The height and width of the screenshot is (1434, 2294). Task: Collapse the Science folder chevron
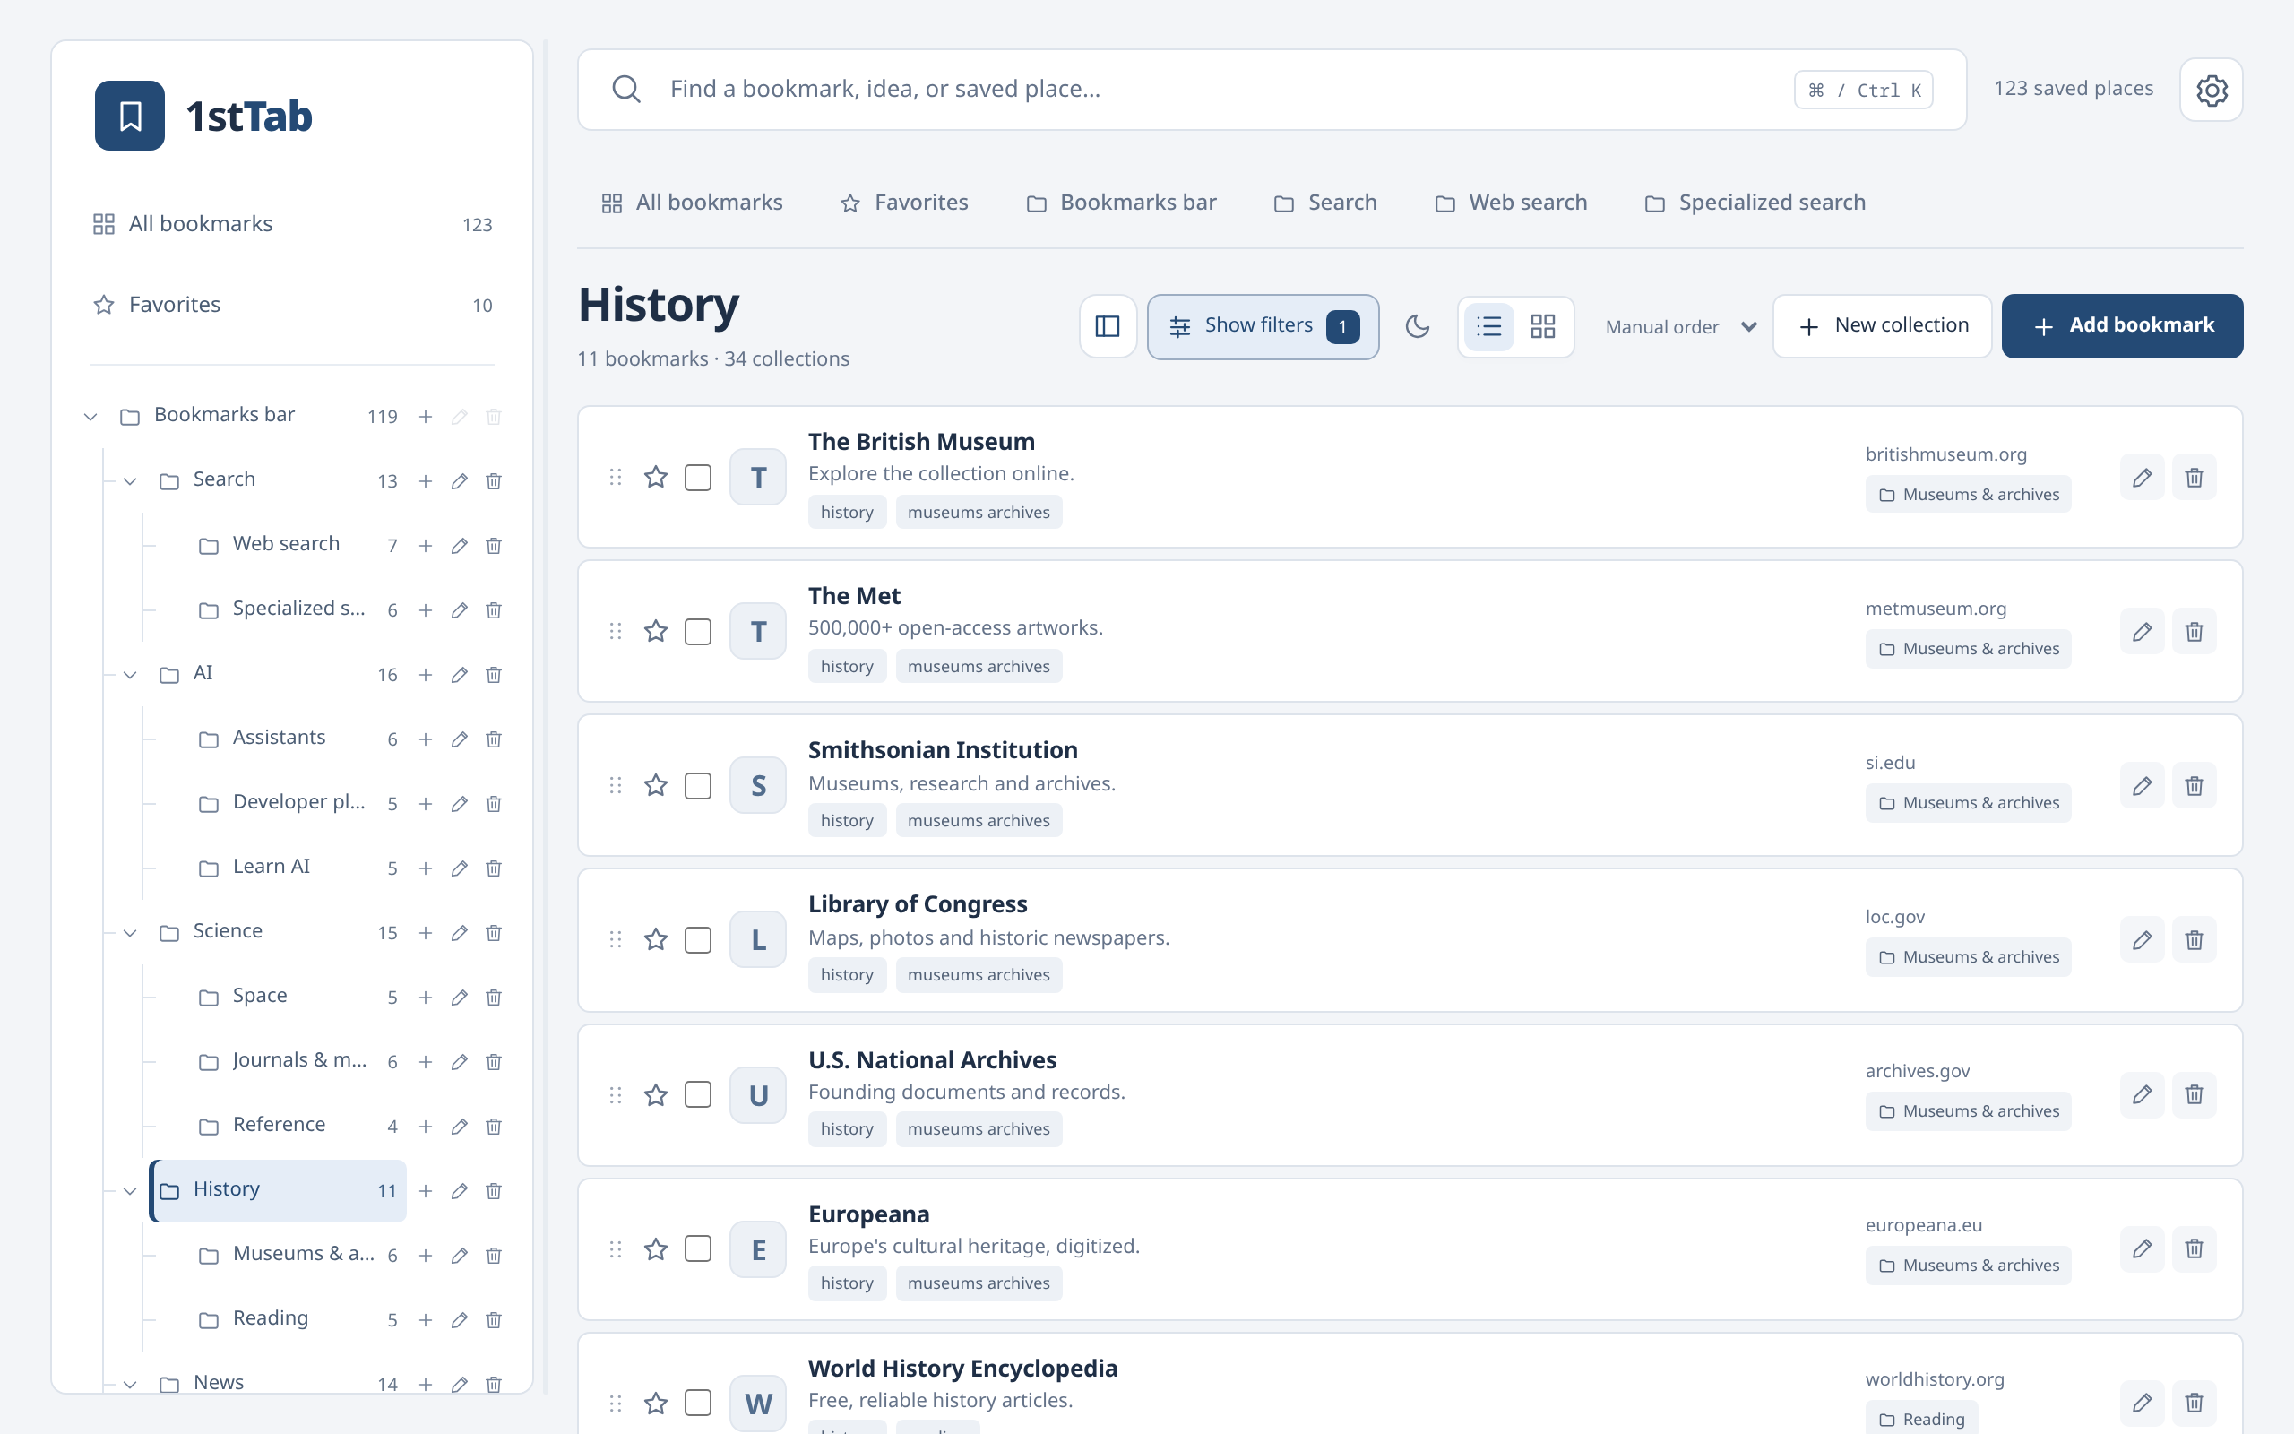tap(130, 932)
